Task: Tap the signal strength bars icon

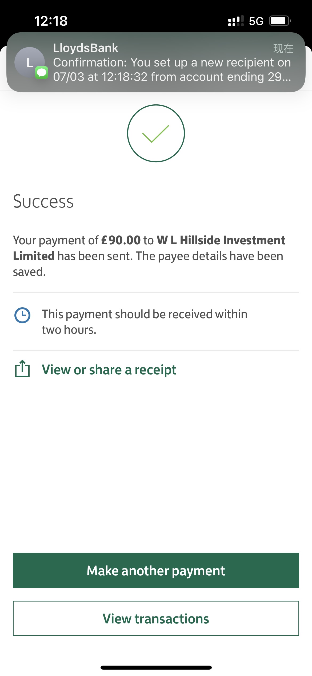Action: coord(236,21)
